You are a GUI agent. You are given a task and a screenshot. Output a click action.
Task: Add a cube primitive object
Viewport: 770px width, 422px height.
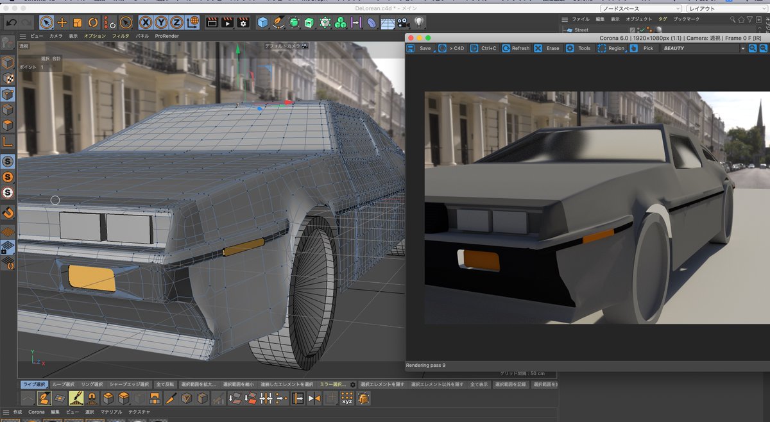click(262, 22)
